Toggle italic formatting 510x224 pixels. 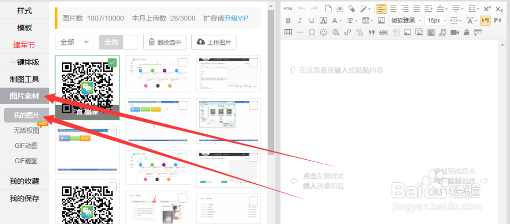[299, 20]
